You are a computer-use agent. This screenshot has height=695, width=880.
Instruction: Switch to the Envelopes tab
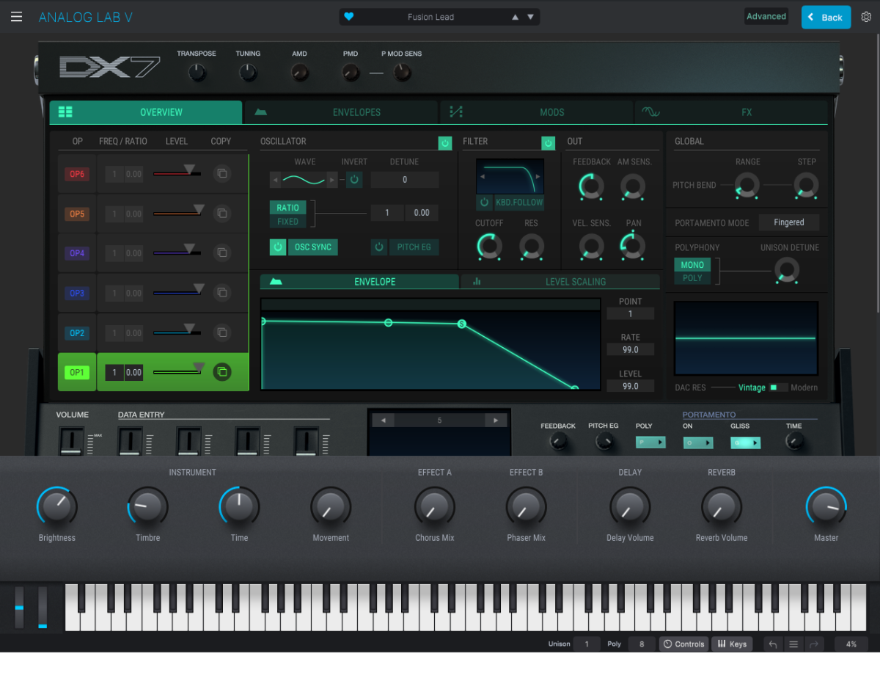[x=342, y=112]
